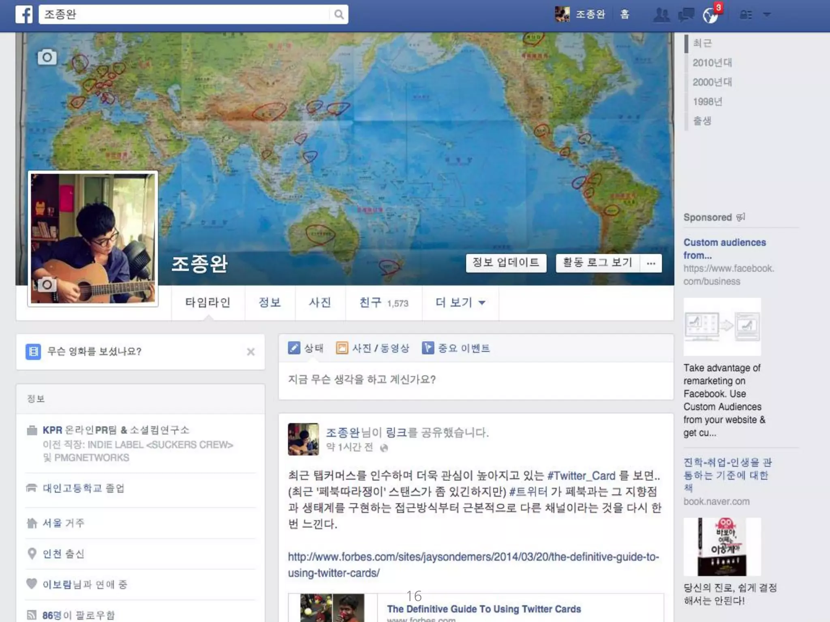Click the 정보 업데이트 button
This screenshot has height=622, width=830.
[x=506, y=263]
